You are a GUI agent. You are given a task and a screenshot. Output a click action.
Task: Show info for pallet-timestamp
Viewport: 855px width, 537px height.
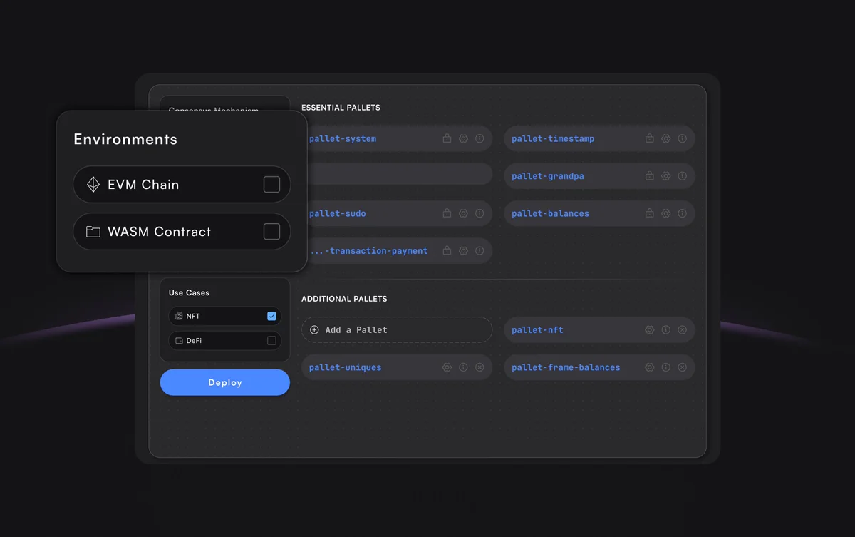click(682, 138)
